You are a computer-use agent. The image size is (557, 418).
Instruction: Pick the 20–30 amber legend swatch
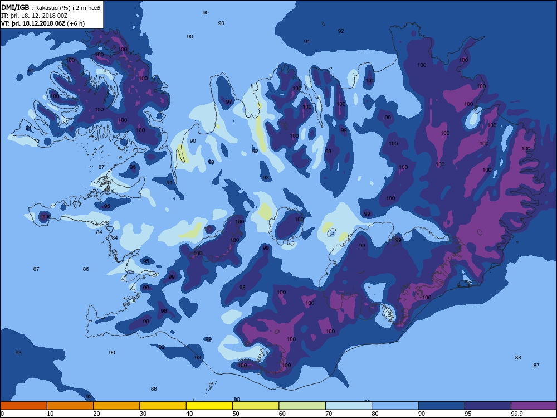point(116,406)
